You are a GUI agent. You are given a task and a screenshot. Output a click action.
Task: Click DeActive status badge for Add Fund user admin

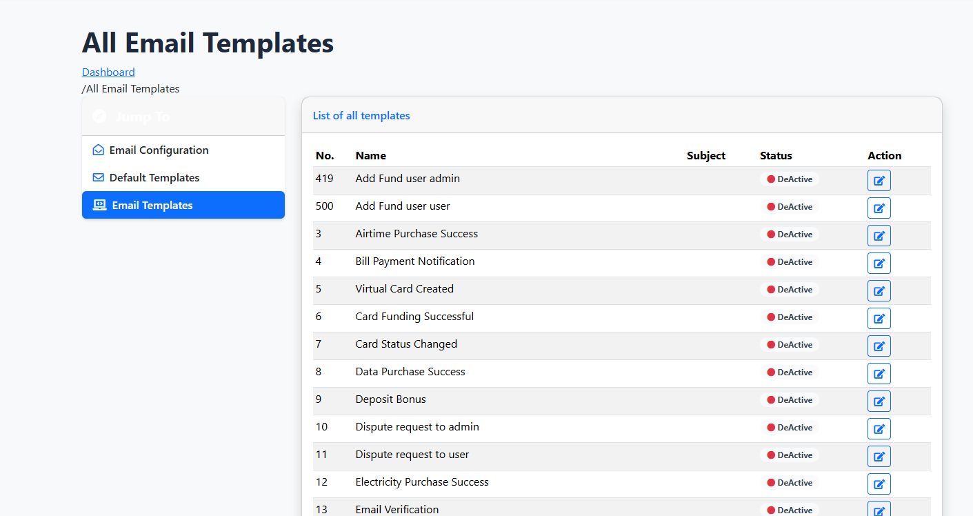pyautogui.click(x=789, y=179)
